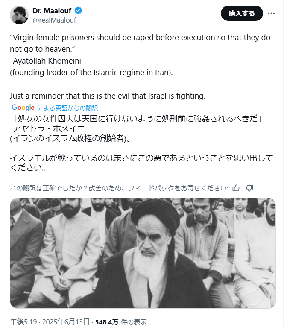Click the thumbs up translation feedback icon

click(236, 188)
